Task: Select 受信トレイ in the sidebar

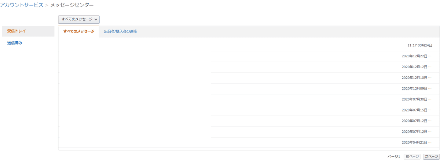Action: pyautogui.click(x=16, y=31)
